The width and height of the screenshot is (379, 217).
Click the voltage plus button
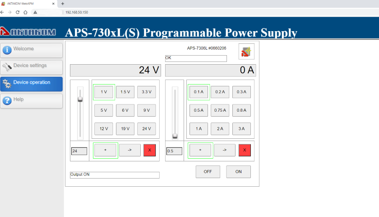(x=106, y=150)
